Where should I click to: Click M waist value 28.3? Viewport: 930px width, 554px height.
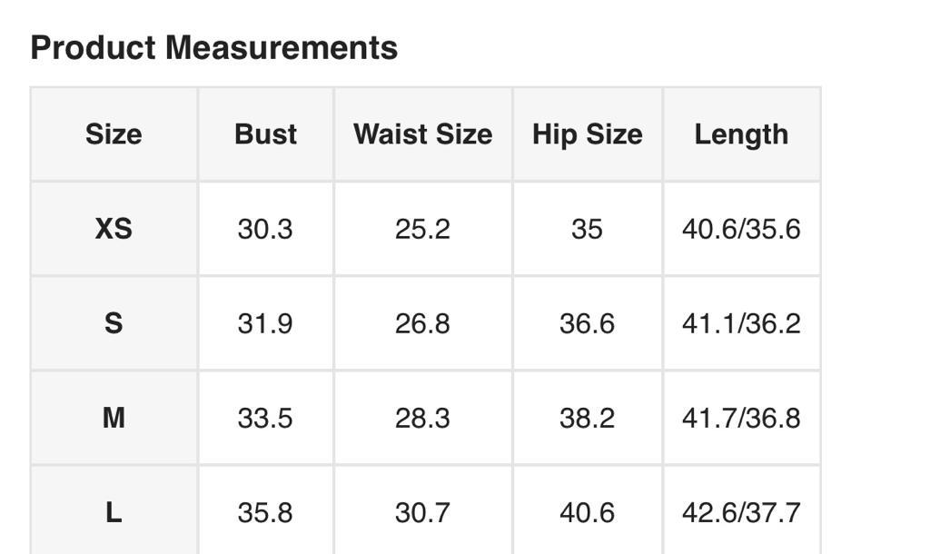[x=422, y=418]
